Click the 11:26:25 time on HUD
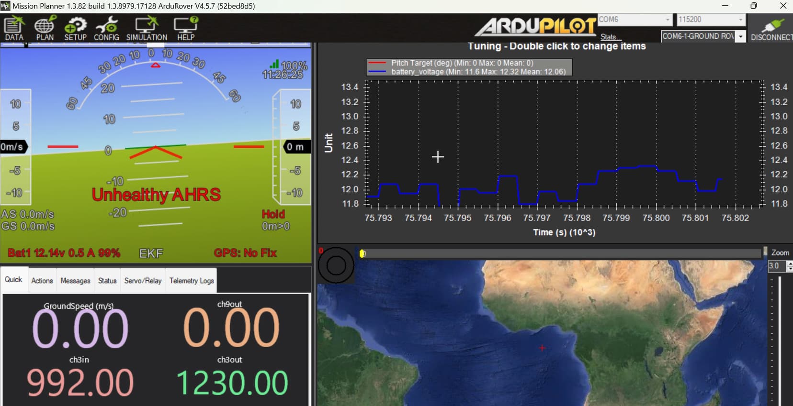This screenshot has width=793, height=406. (283, 75)
